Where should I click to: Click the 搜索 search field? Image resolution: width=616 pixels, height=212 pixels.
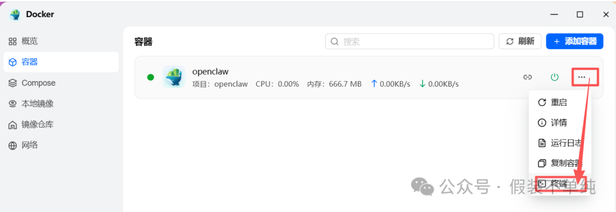410,41
